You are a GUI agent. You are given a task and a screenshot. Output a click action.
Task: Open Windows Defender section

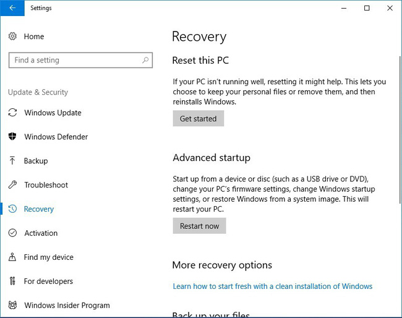pos(56,137)
